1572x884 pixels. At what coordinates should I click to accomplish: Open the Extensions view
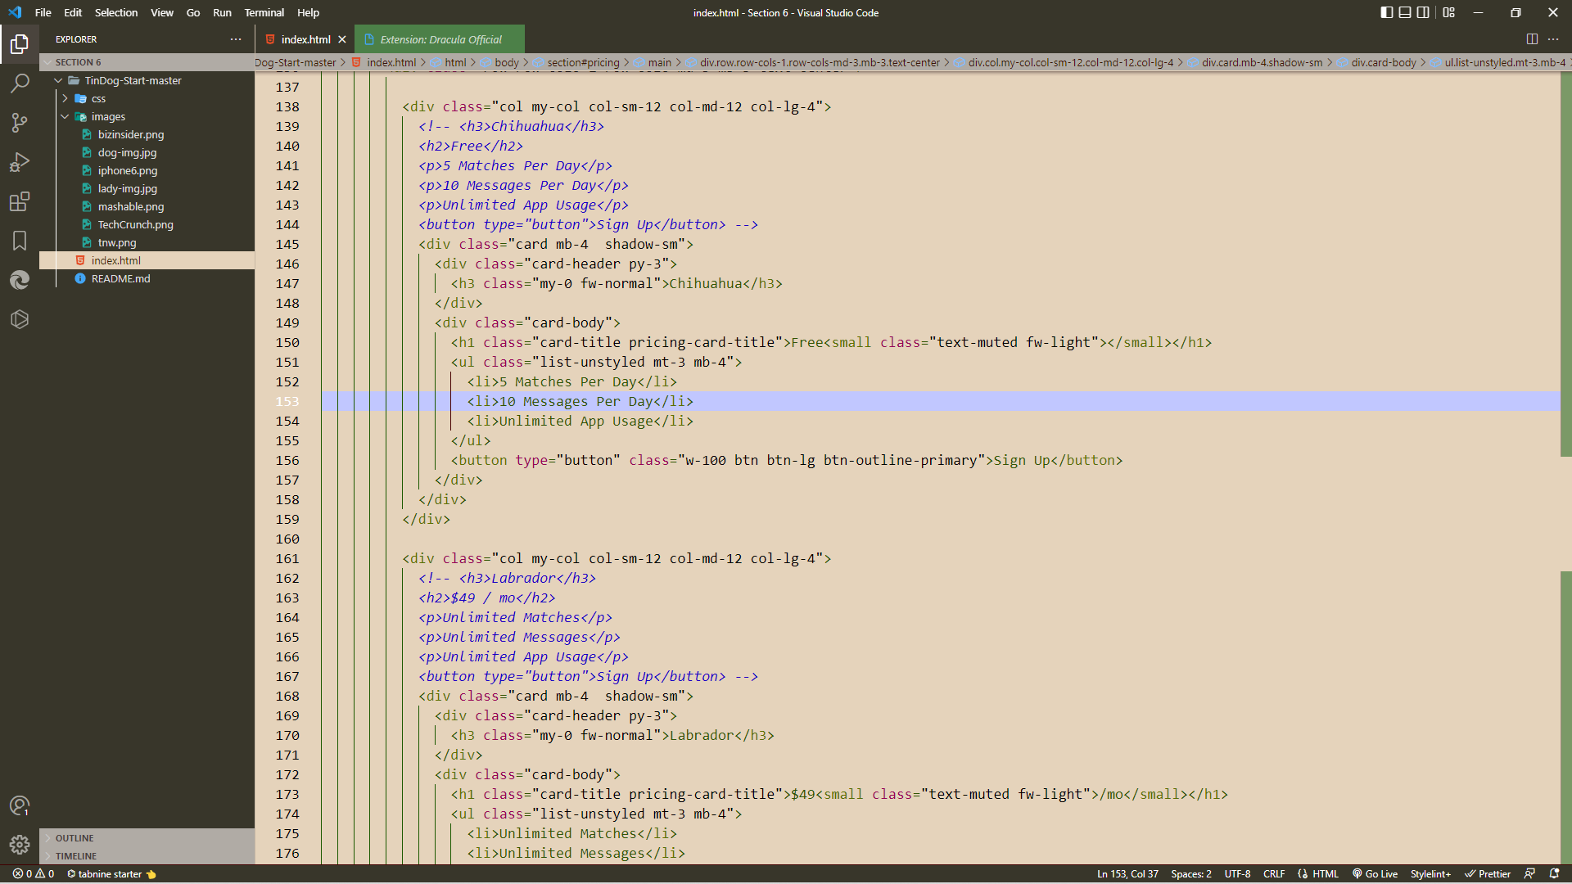pyautogui.click(x=20, y=201)
